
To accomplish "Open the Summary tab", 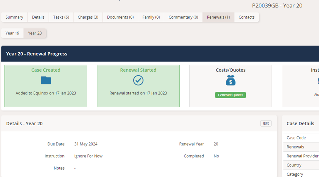I will coord(14,17).
